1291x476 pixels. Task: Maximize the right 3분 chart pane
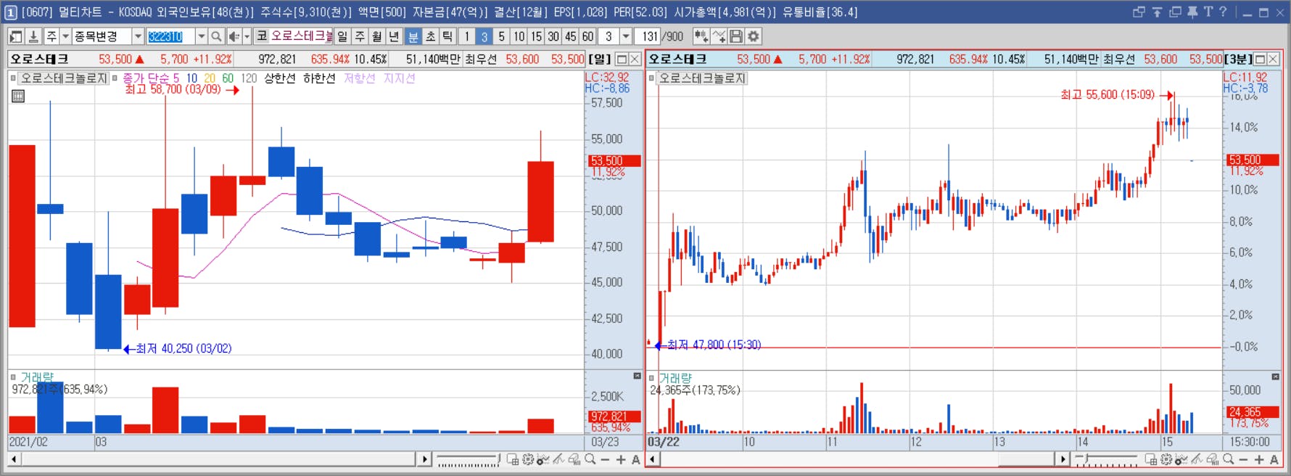point(1260,59)
